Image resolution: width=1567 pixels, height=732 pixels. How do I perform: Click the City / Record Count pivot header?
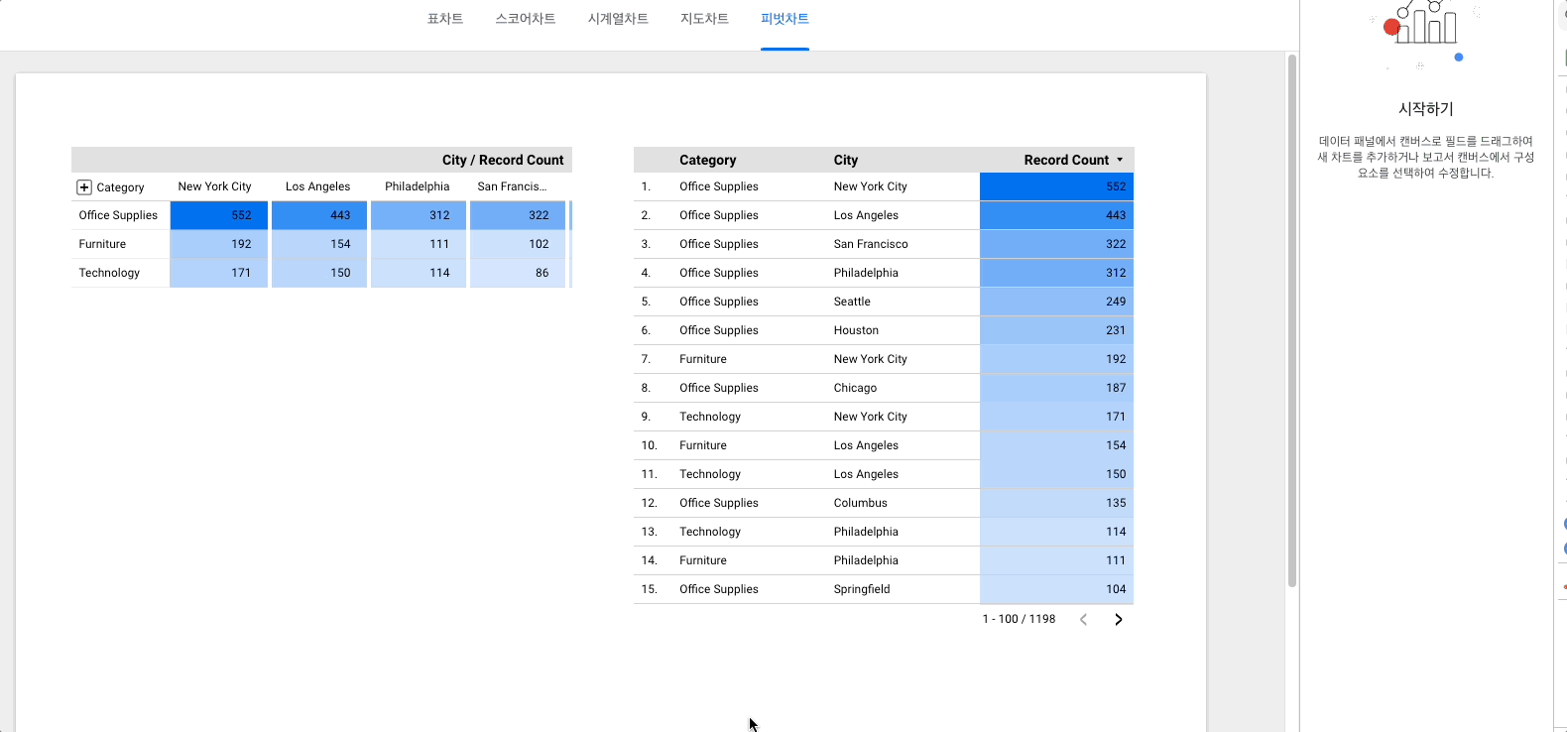click(503, 160)
